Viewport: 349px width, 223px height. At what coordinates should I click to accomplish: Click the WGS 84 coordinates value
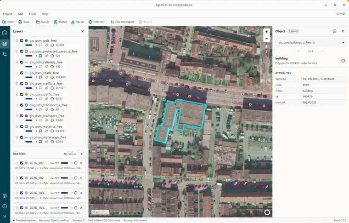[318, 79]
